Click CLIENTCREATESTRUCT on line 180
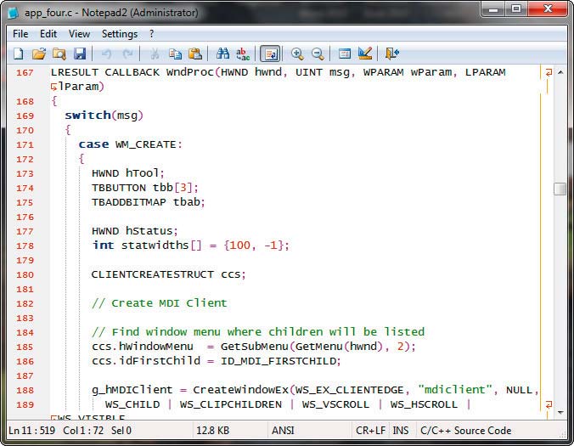 pos(153,274)
